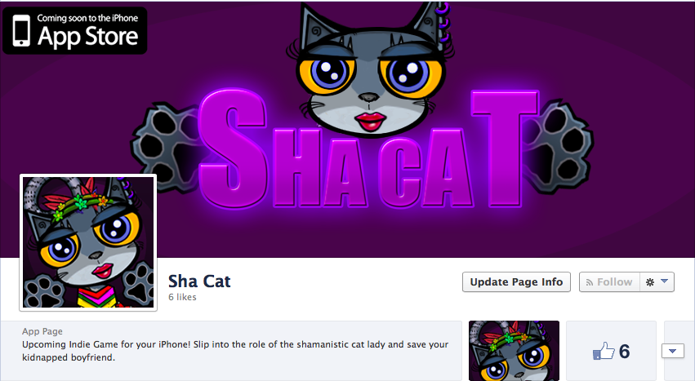This screenshot has width=695, height=381.
Task: Open the Sha Cat profile picture
Action: coord(88,242)
